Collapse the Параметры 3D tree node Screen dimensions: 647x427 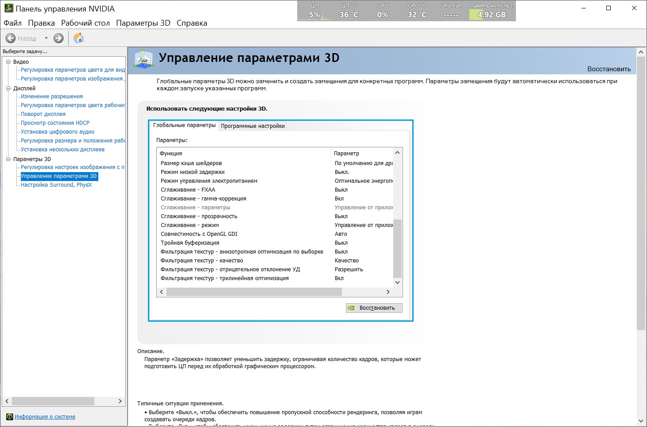8,159
